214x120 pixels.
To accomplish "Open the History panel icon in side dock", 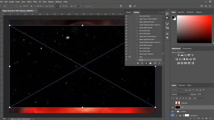I will (167, 14).
